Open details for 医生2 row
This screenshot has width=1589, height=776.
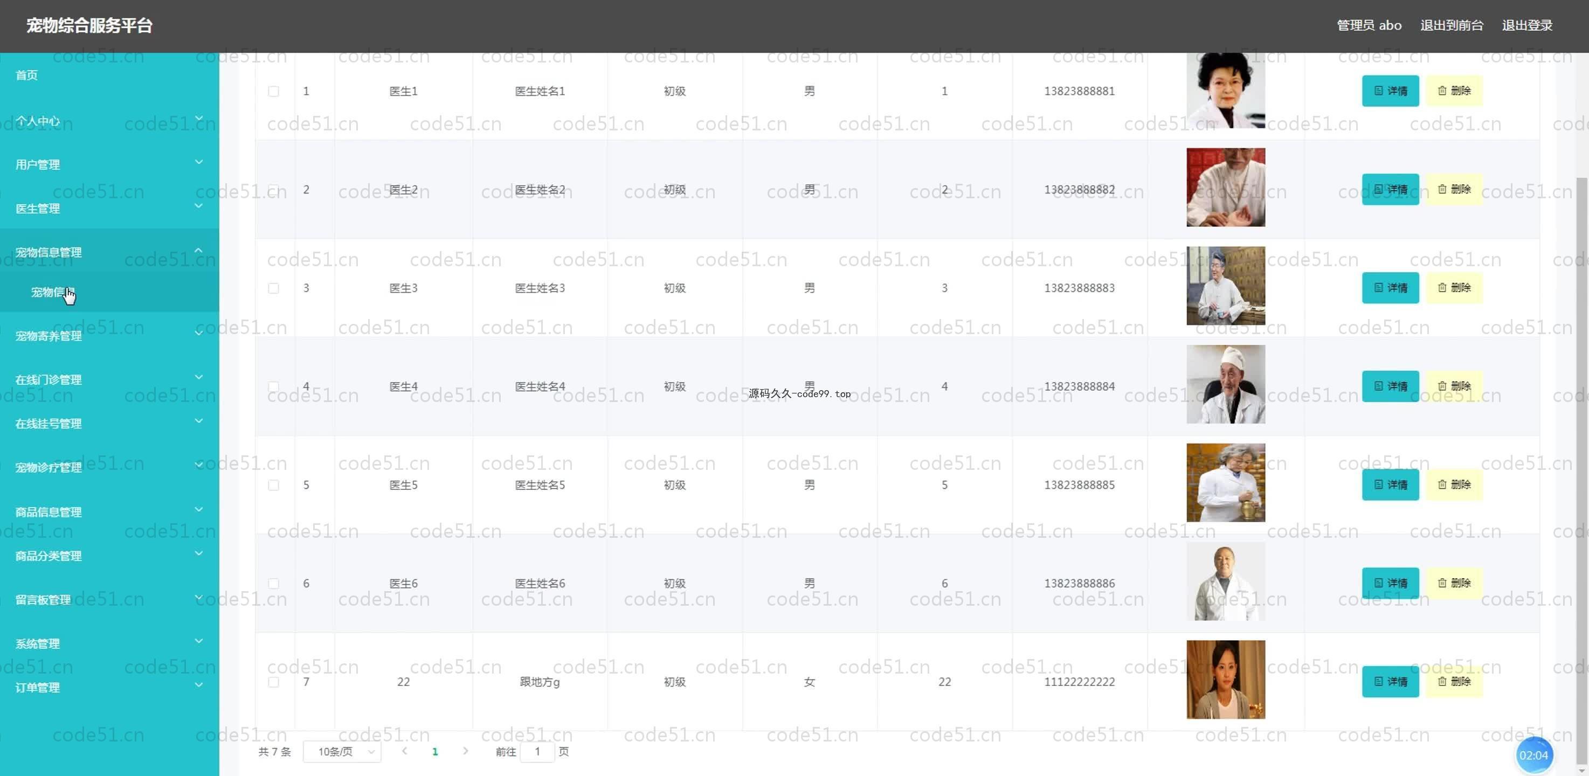click(x=1390, y=189)
